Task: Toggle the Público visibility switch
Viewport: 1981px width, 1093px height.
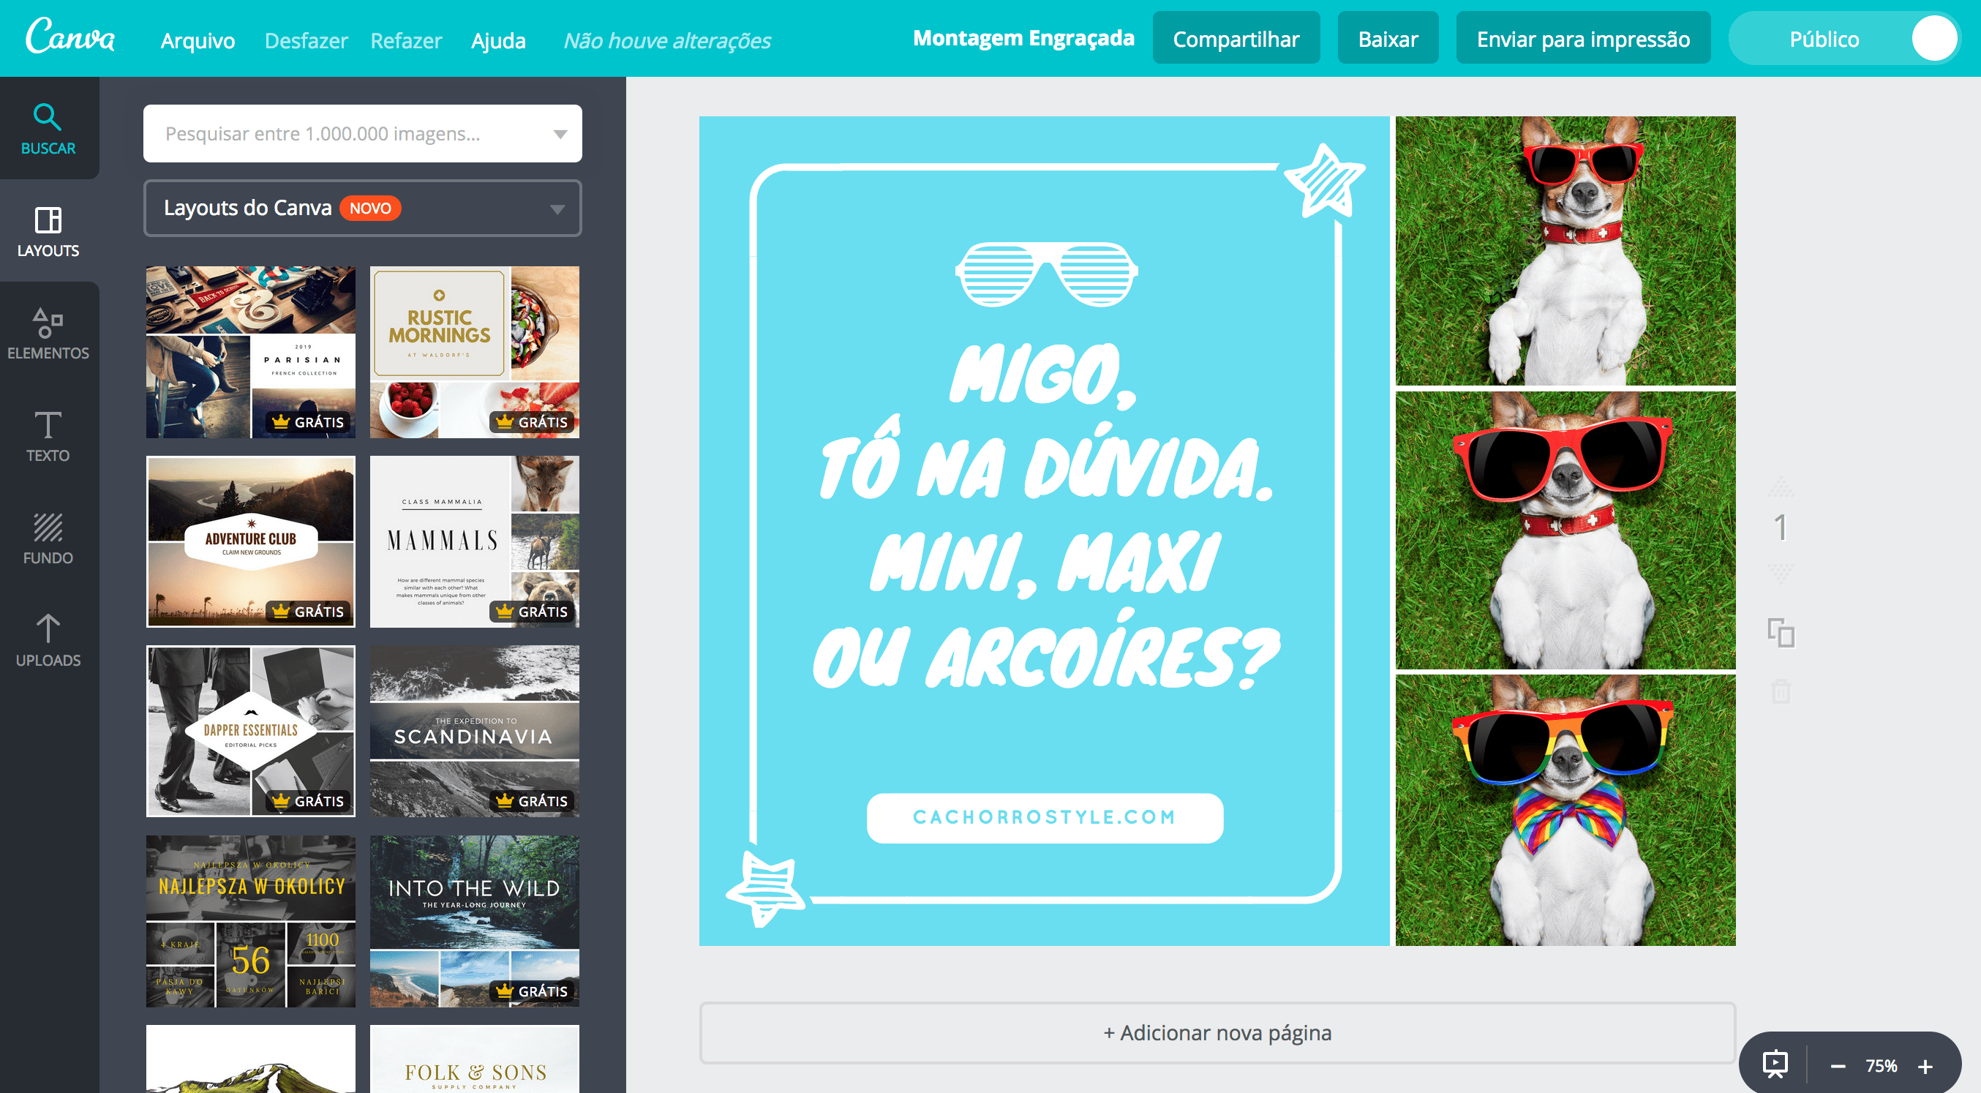Action: pyautogui.click(x=1933, y=39)
